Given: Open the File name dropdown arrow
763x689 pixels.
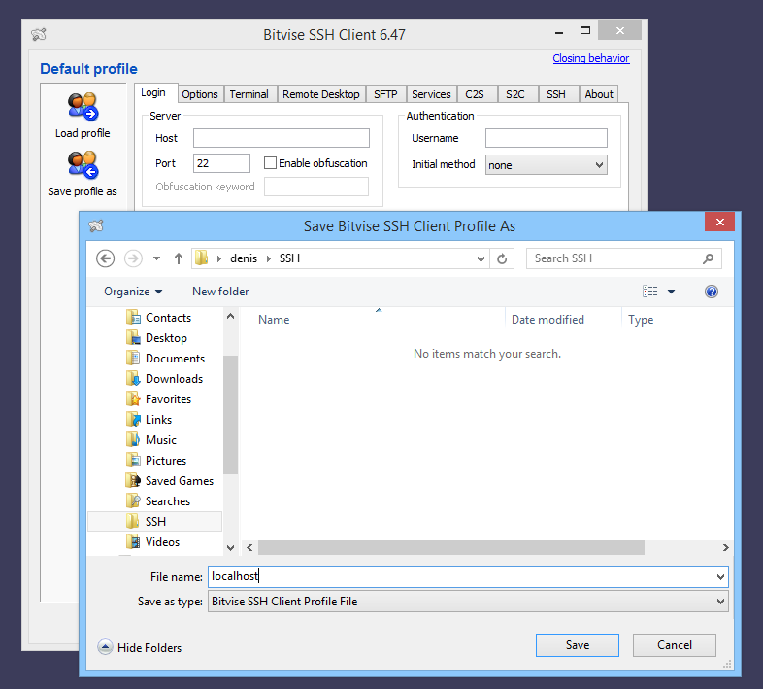Looking at the screenshot, I should pos(720,577).
